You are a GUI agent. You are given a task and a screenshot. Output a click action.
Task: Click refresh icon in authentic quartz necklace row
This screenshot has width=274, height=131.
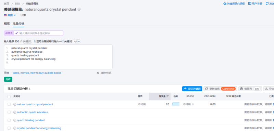[x=273, y=112]
